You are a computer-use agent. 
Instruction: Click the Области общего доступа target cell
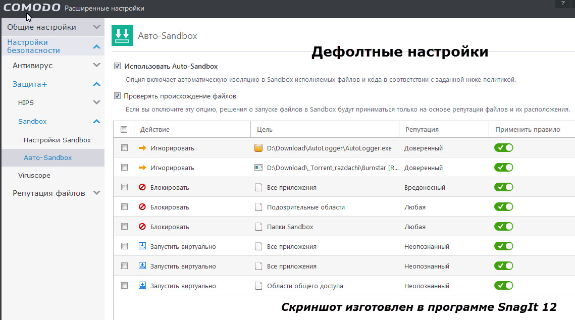pyautogui.click(x=305, y=286)
